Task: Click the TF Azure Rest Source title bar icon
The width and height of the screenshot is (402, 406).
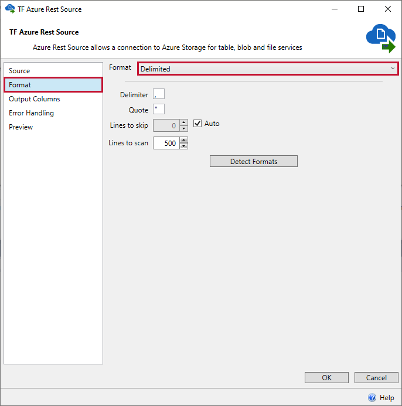Action: point(10,9)
